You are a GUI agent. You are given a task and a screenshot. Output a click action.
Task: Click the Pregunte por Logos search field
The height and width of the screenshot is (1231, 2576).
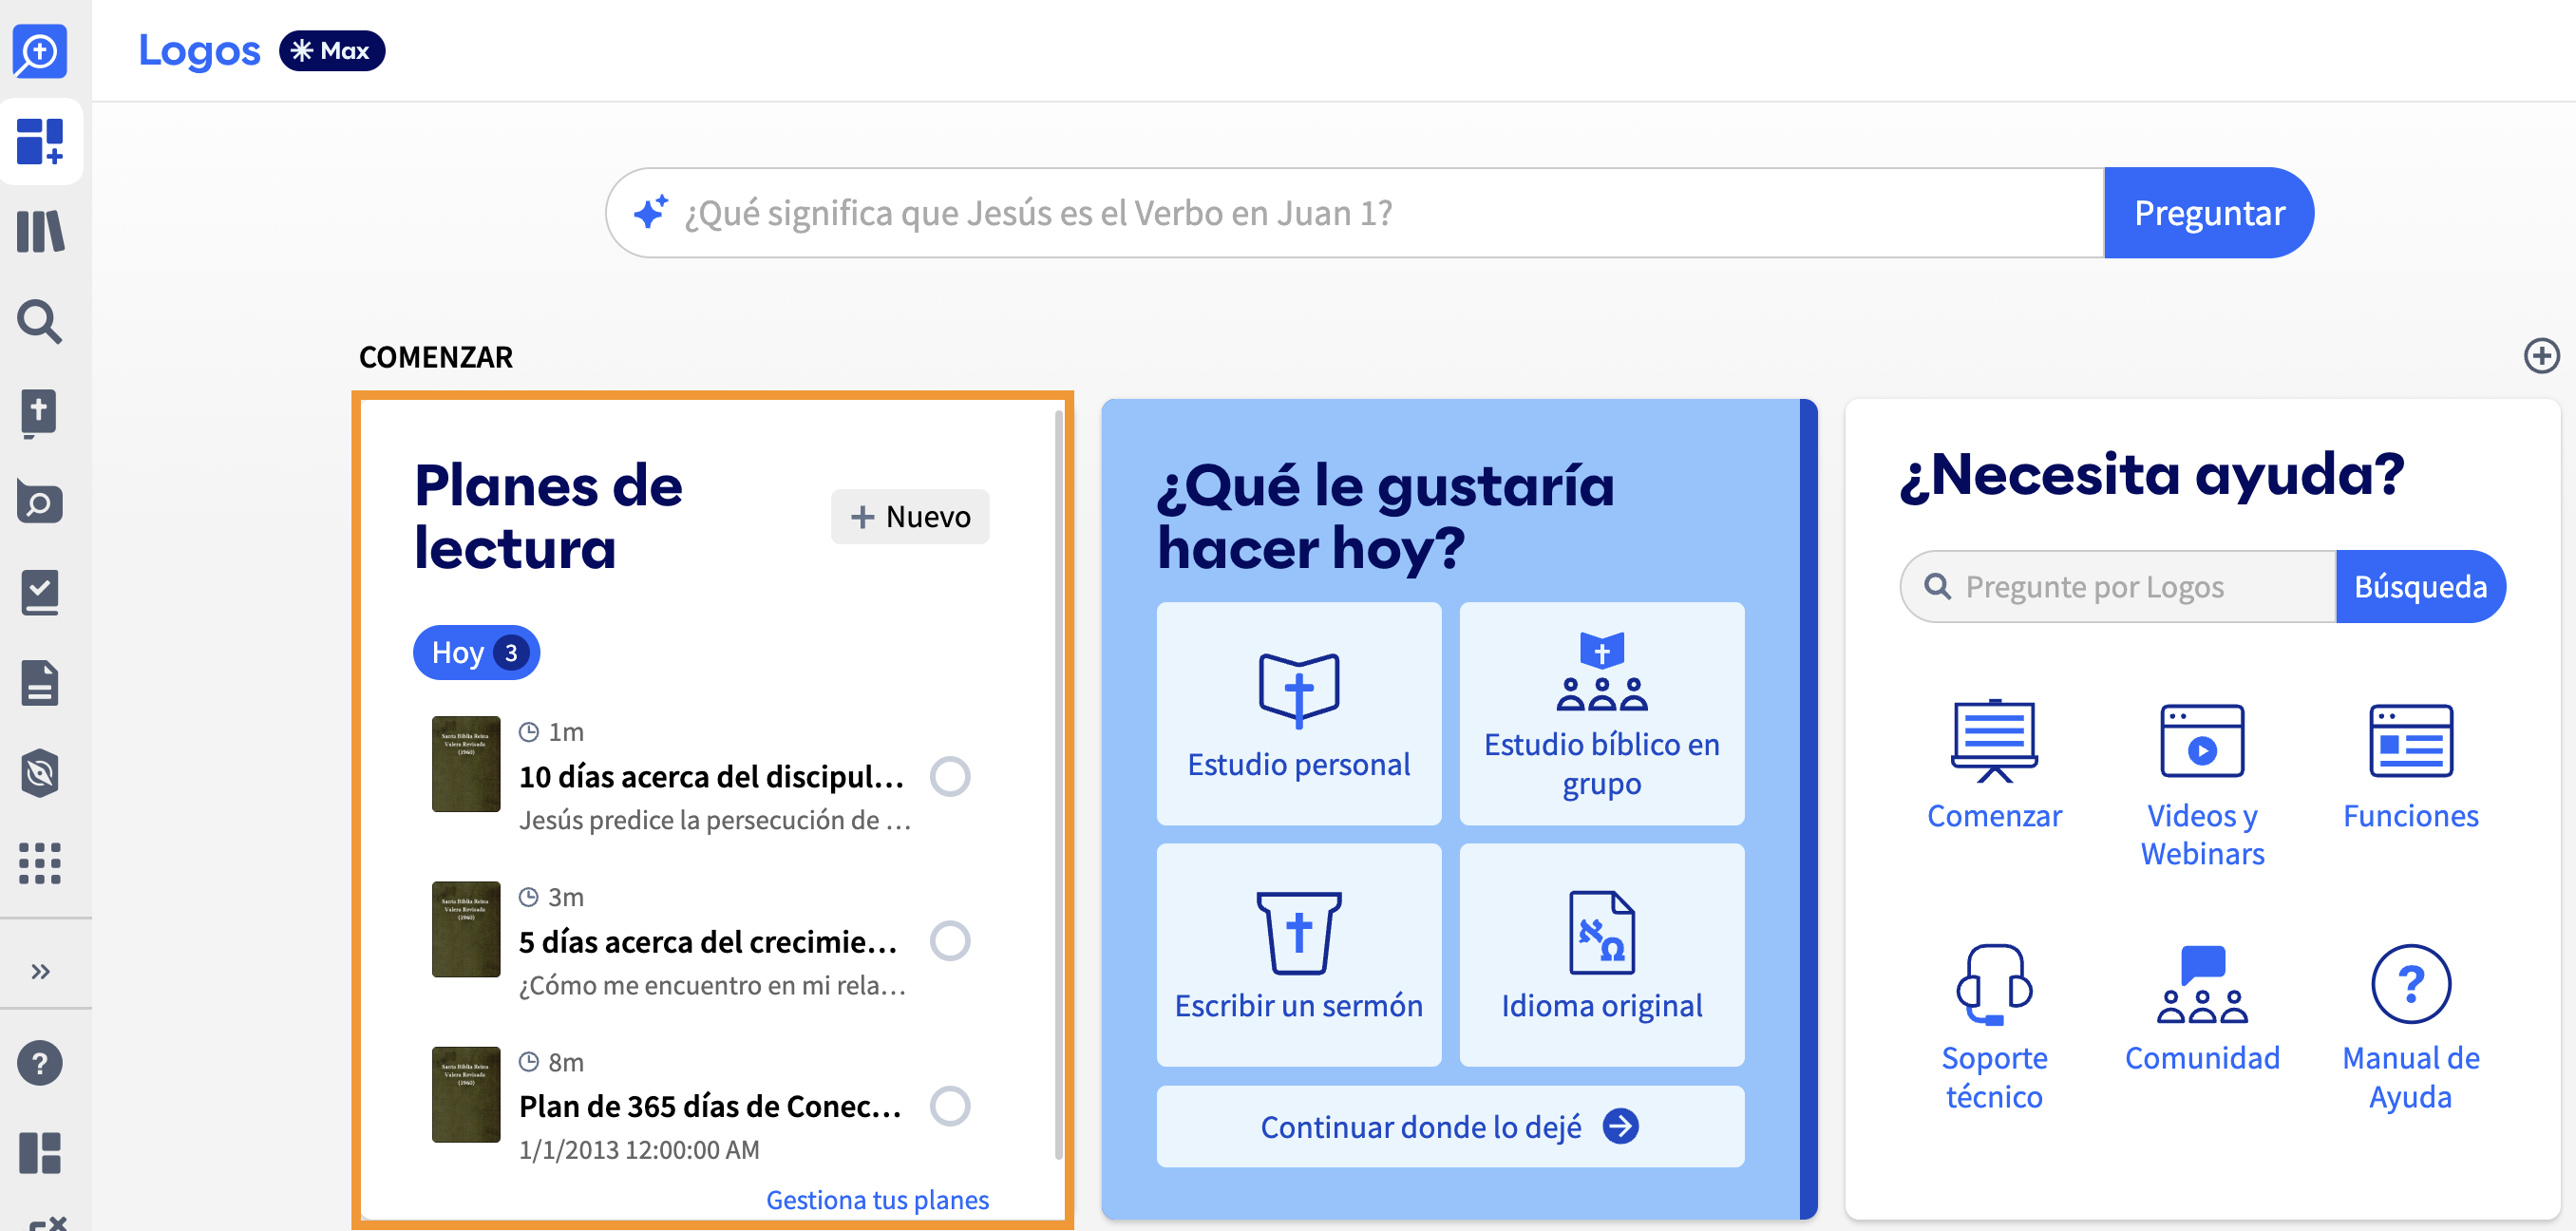[x=2118, y=586]
